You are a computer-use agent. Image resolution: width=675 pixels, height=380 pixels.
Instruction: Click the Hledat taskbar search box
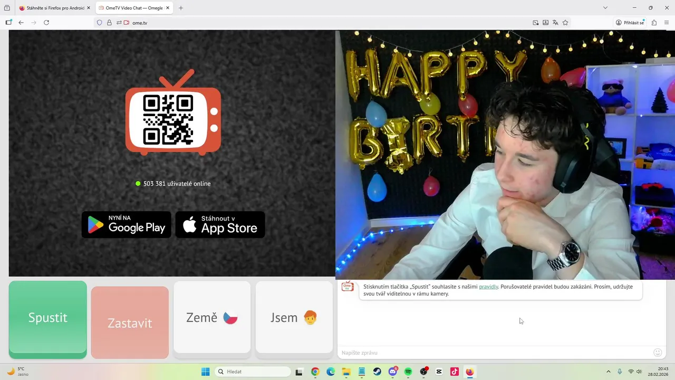coord(253,372)
